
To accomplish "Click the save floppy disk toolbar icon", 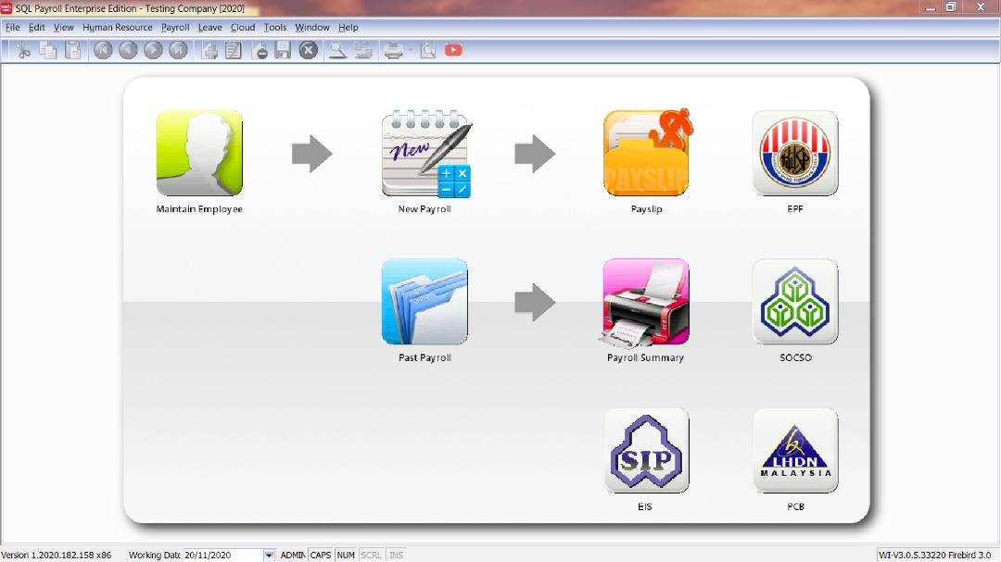I will pyautogui.click(x=283, y=50).
